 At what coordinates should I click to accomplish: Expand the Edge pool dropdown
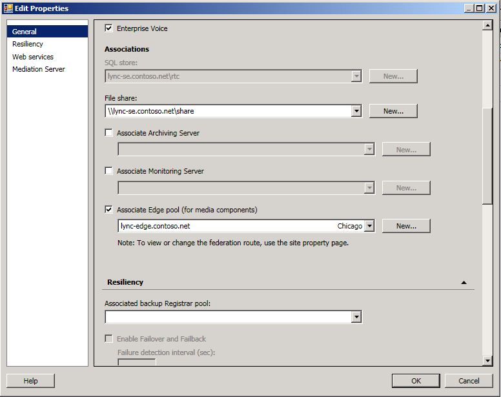[x=369, y=226]
